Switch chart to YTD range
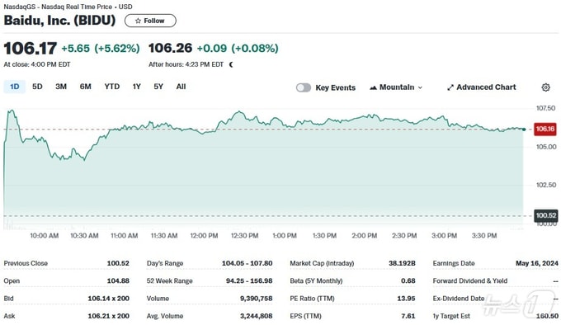 click(112, 87)
